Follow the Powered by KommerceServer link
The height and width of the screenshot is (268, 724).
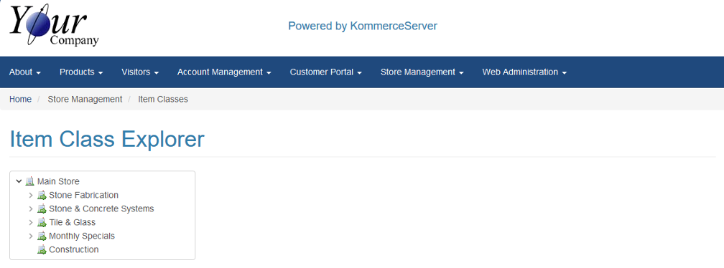tap(363, 26)
